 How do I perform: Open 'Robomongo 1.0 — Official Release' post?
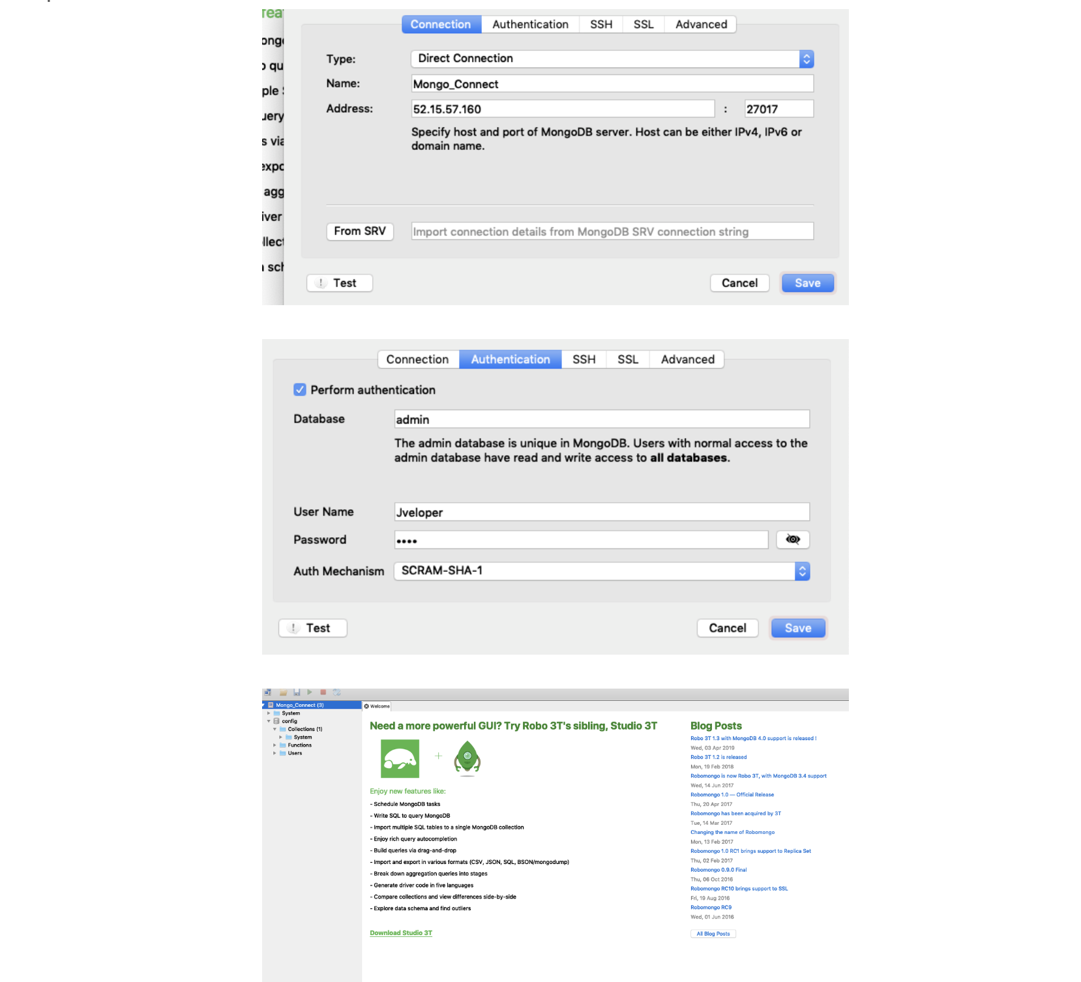732,795
